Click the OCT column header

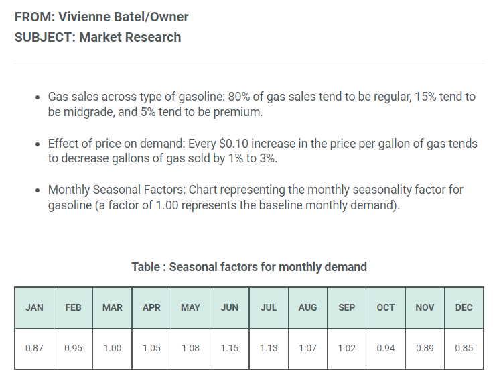click(x=386, y=307)
